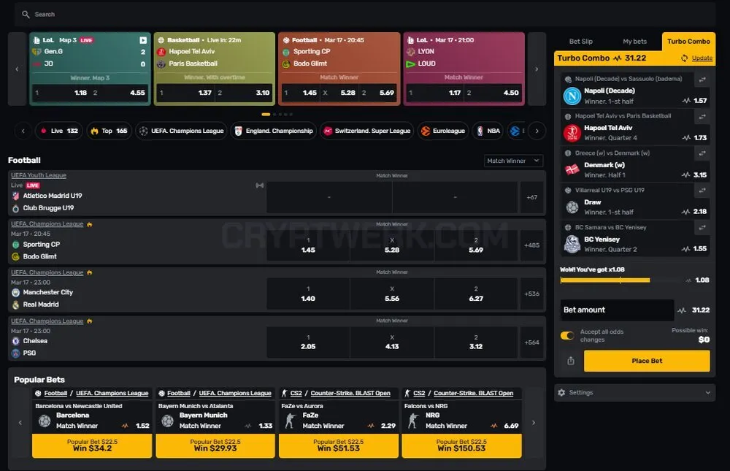The image size is (730, 471).
Task: Click the Barcelona football icon in Popular Bets
Action: click(45, 421)
